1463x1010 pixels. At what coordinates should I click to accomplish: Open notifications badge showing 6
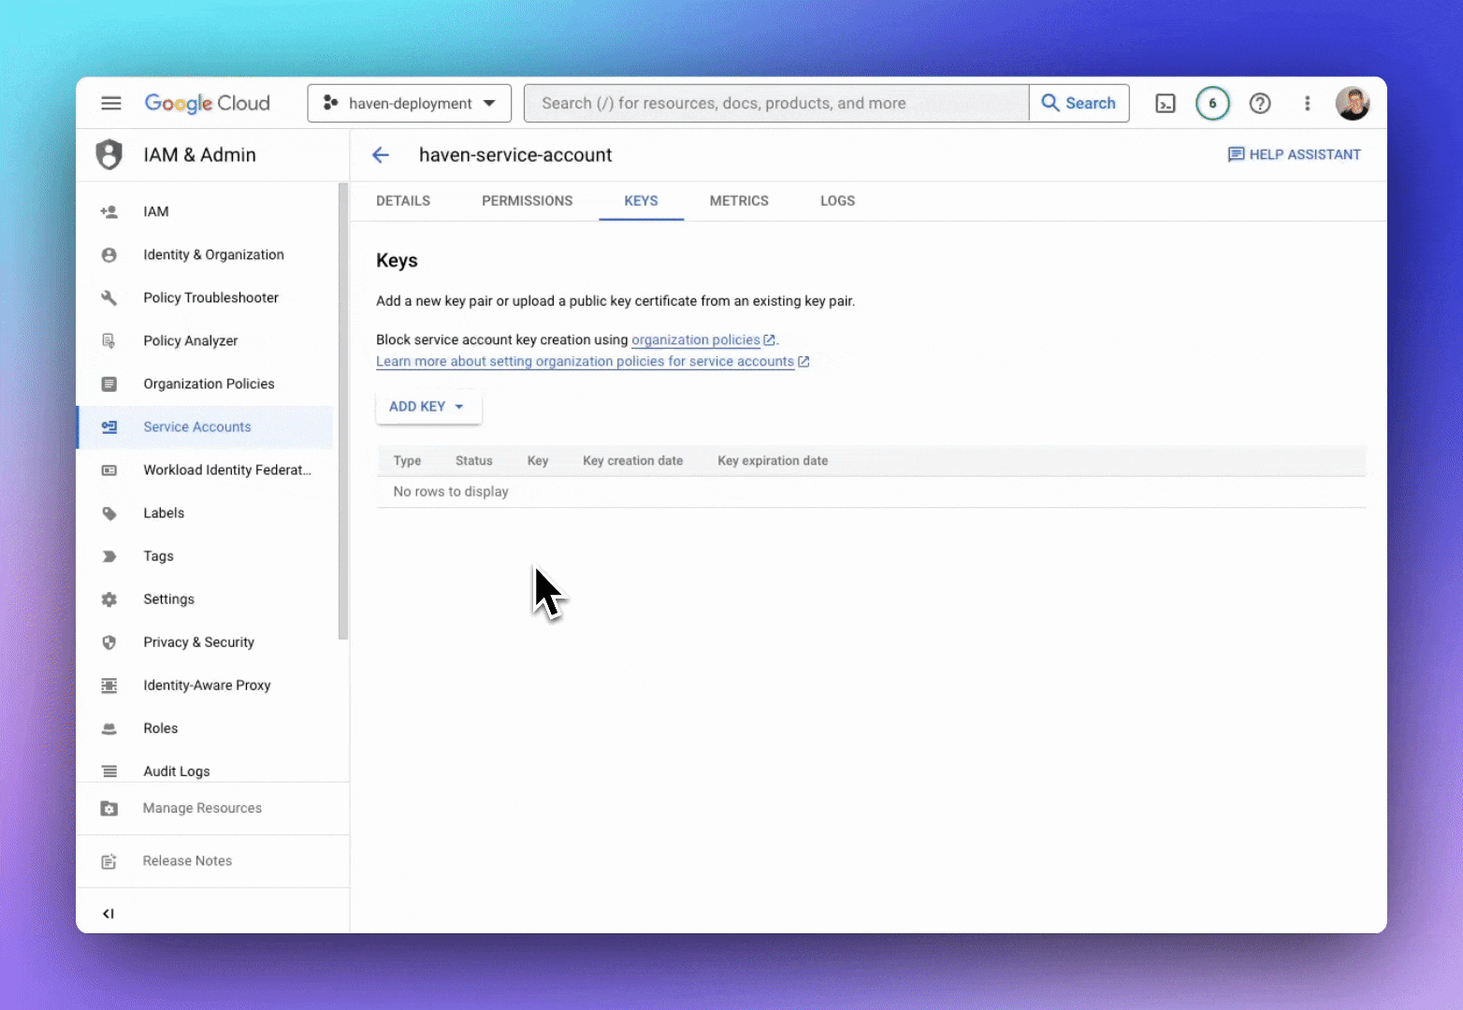(1212, 104)
